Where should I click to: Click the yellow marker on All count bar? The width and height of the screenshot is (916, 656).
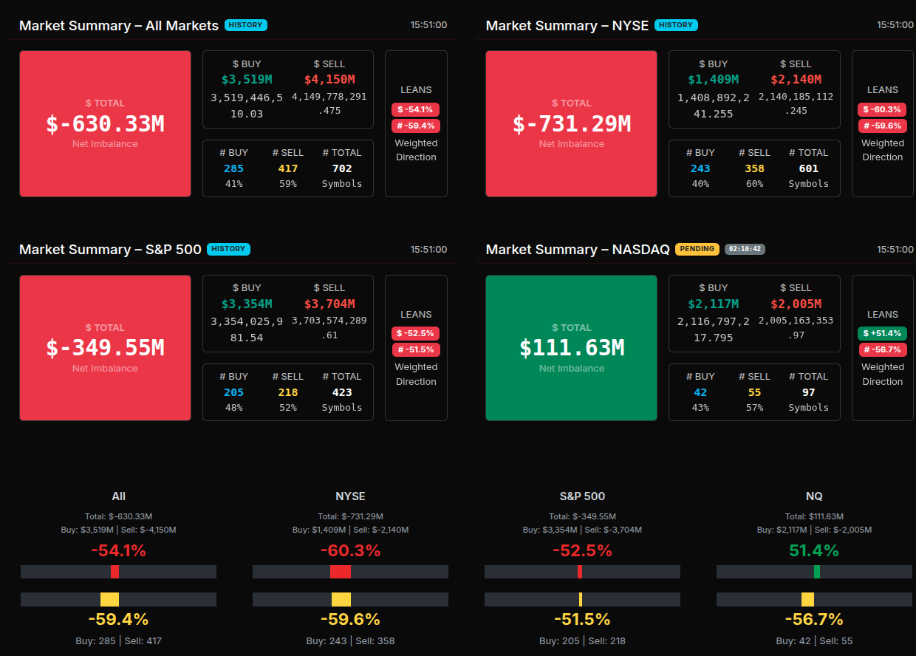(x=109, y=599)
